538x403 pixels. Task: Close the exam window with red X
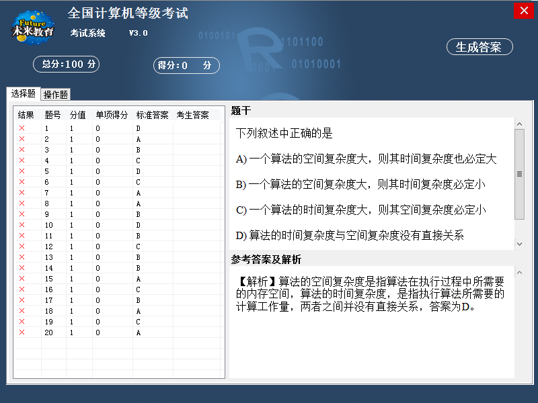[524, 11]
